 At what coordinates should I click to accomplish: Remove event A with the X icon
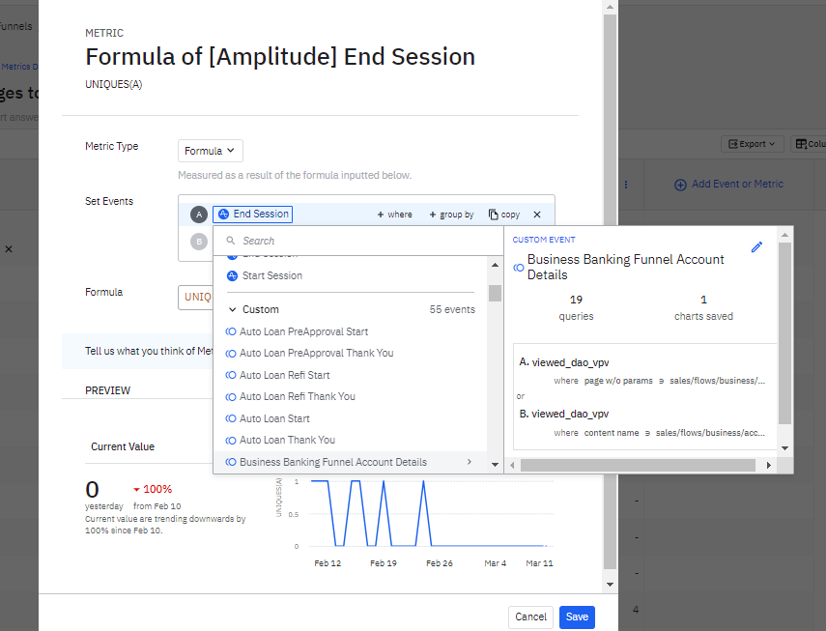click(x=537, y=215)
